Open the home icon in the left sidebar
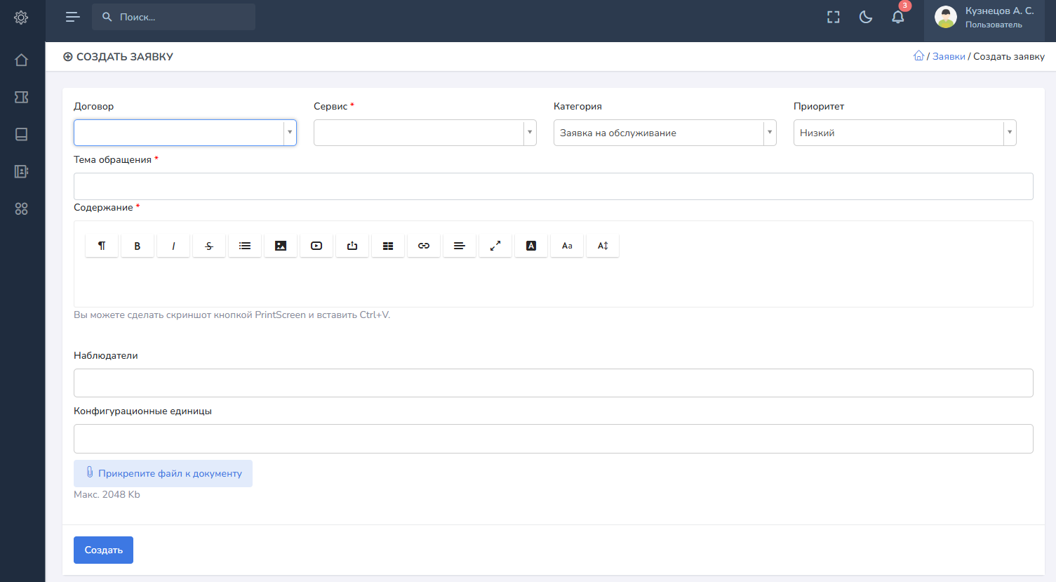Image resolution: width=1056 pixels, height=582 pixels. pos(22,60)
